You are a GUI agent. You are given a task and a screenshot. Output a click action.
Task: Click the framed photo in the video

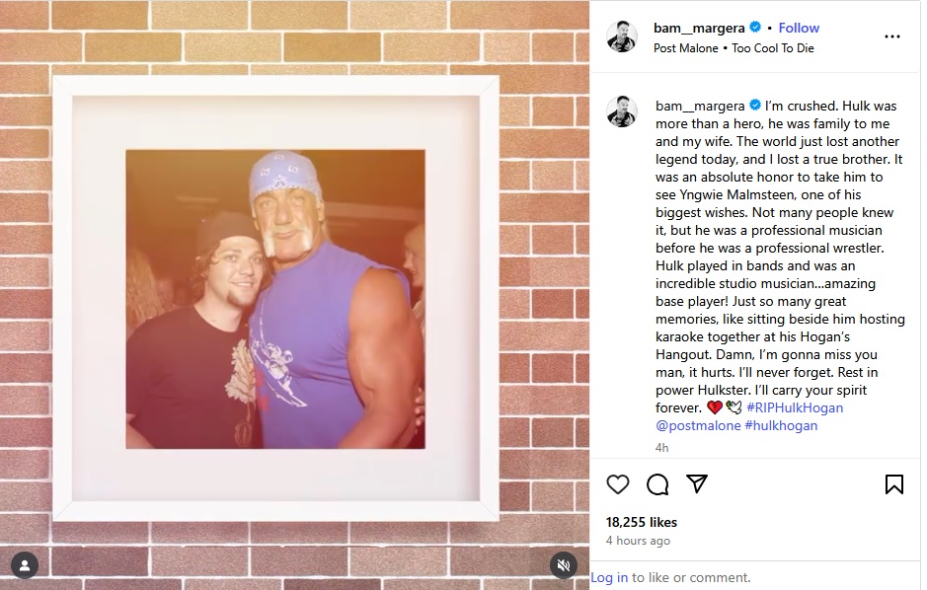point(275,298)
